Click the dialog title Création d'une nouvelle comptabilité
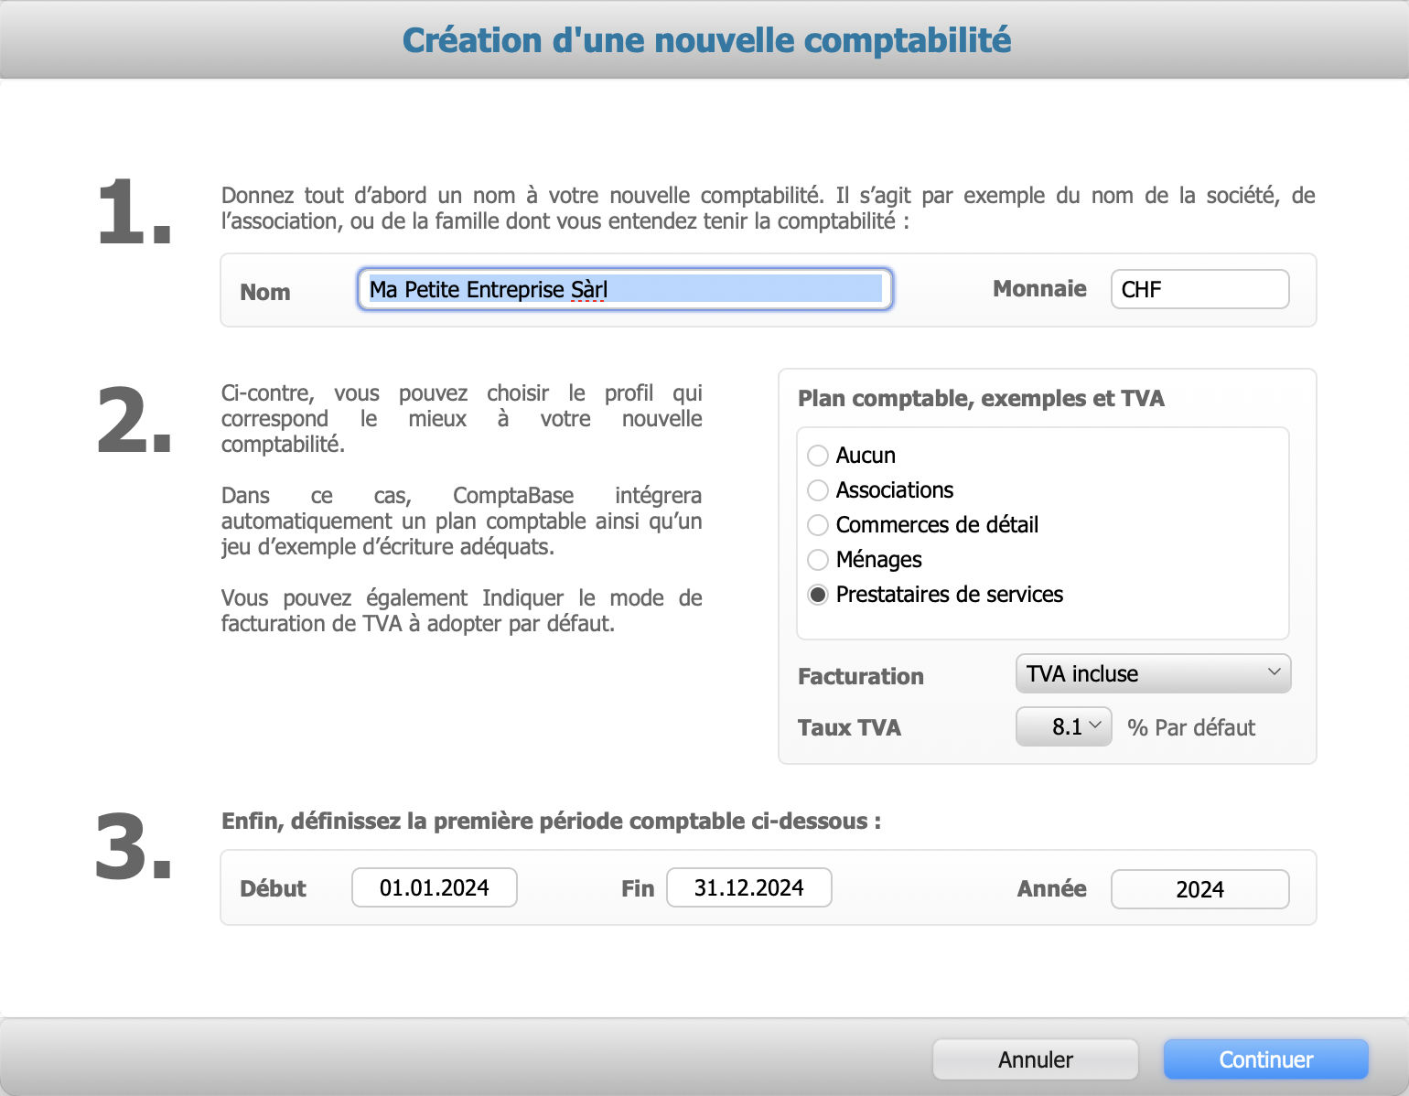The width and height of the screenshot is (1409, 1096). tap(704, 40)
